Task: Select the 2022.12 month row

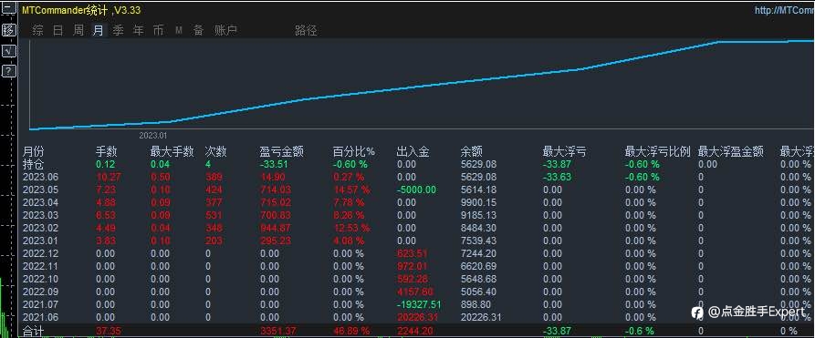Action: tap(40, 253)
